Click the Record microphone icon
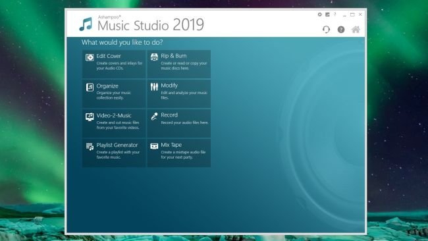 coord(154,117)
